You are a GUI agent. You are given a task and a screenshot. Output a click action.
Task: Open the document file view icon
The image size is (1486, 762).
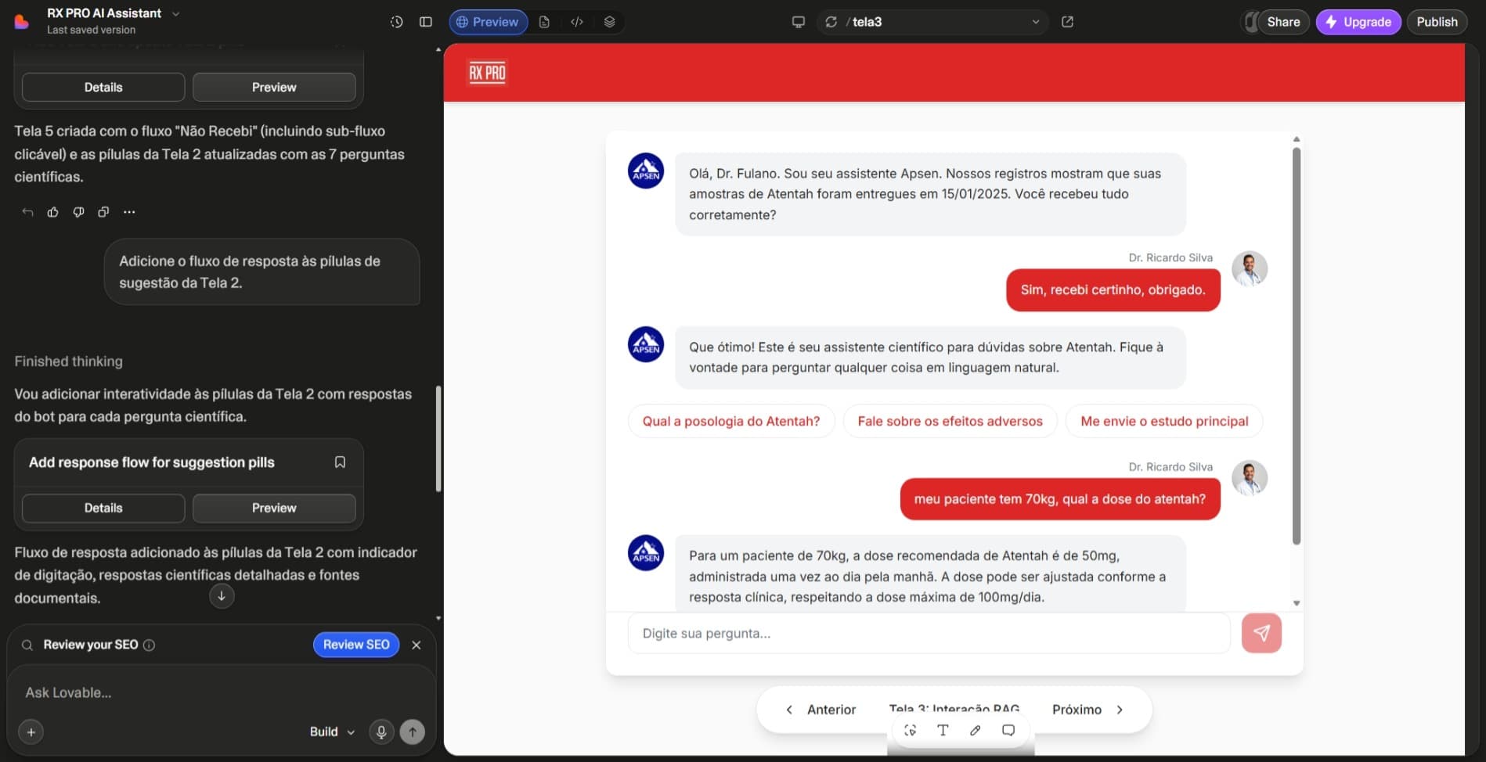coord(544,22)
